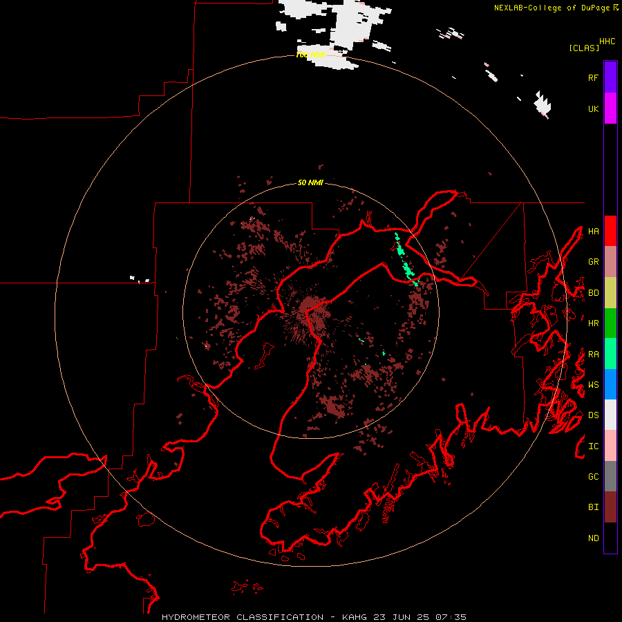Image resolution: width=622 pixels, height=622 pixels.
Task: Click the 'KAHG' radar site identifier
Action: (x=354, y=617)
